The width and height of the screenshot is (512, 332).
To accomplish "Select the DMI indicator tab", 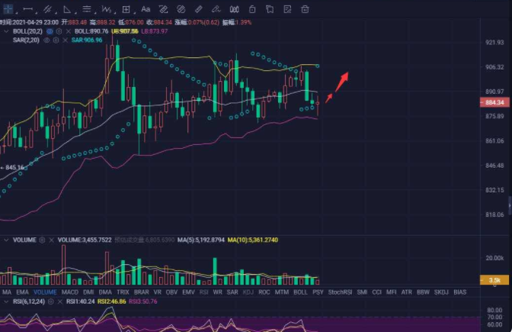I will point(88,292).
